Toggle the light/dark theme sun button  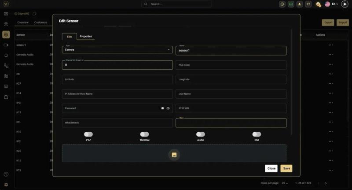(345, 4)
